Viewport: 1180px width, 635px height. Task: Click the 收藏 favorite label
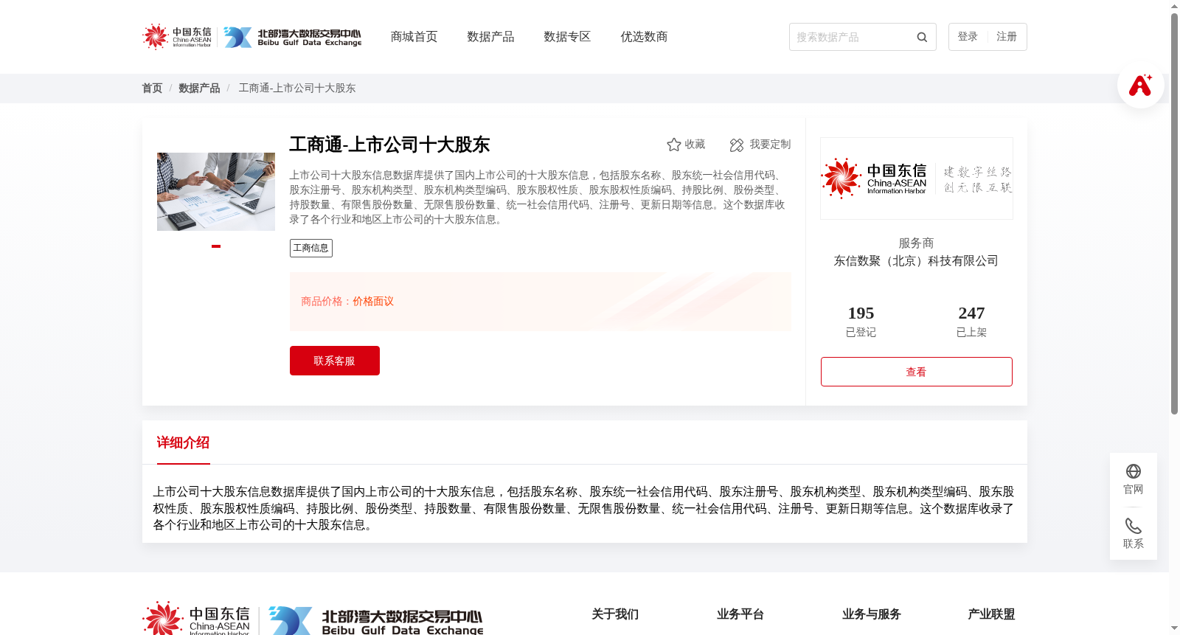tap(695, 145)
